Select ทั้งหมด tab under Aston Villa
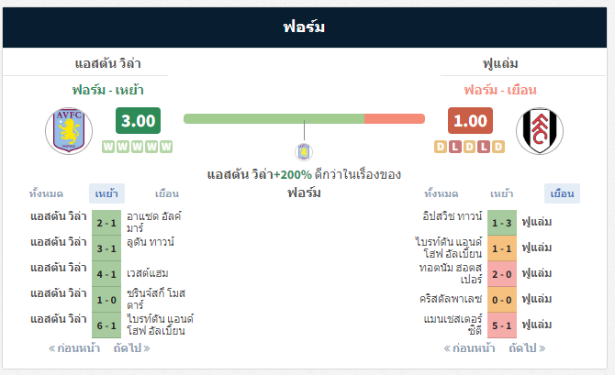 [x=46, y=193]
